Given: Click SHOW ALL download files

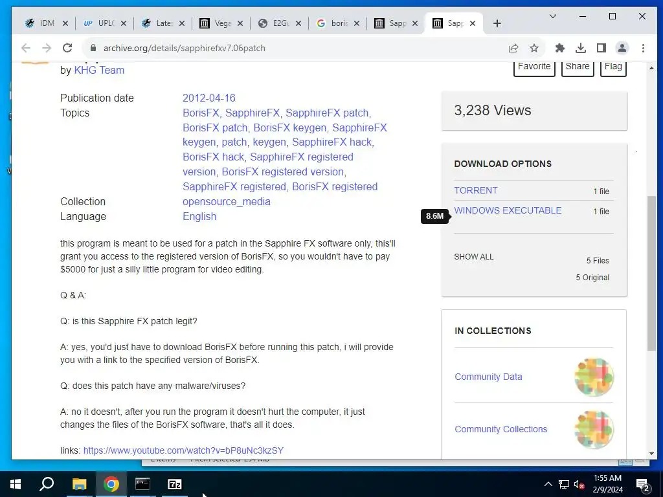Looking at the screenshot, I should 473,257.
